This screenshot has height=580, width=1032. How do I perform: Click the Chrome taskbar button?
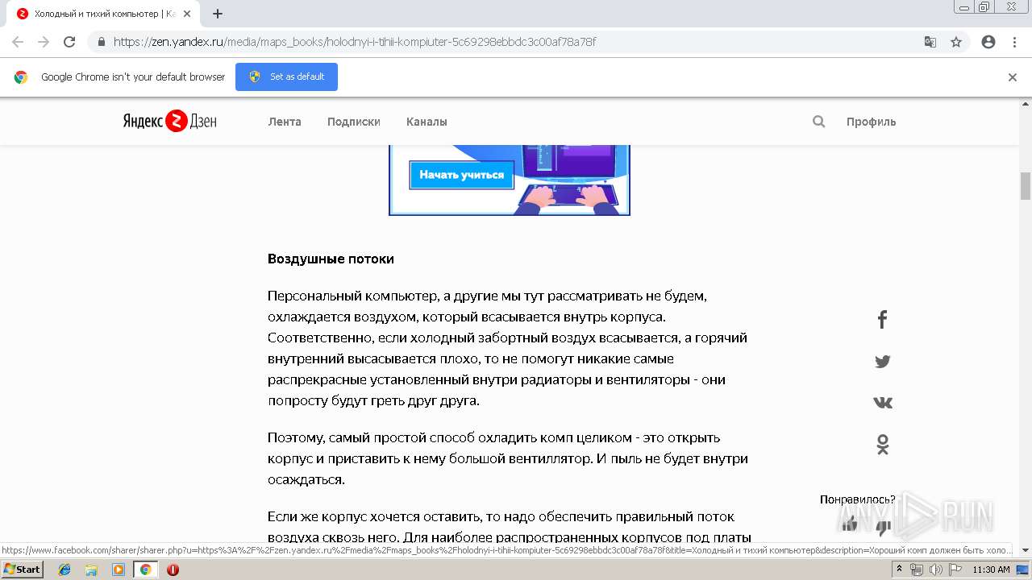click(146, 570)
